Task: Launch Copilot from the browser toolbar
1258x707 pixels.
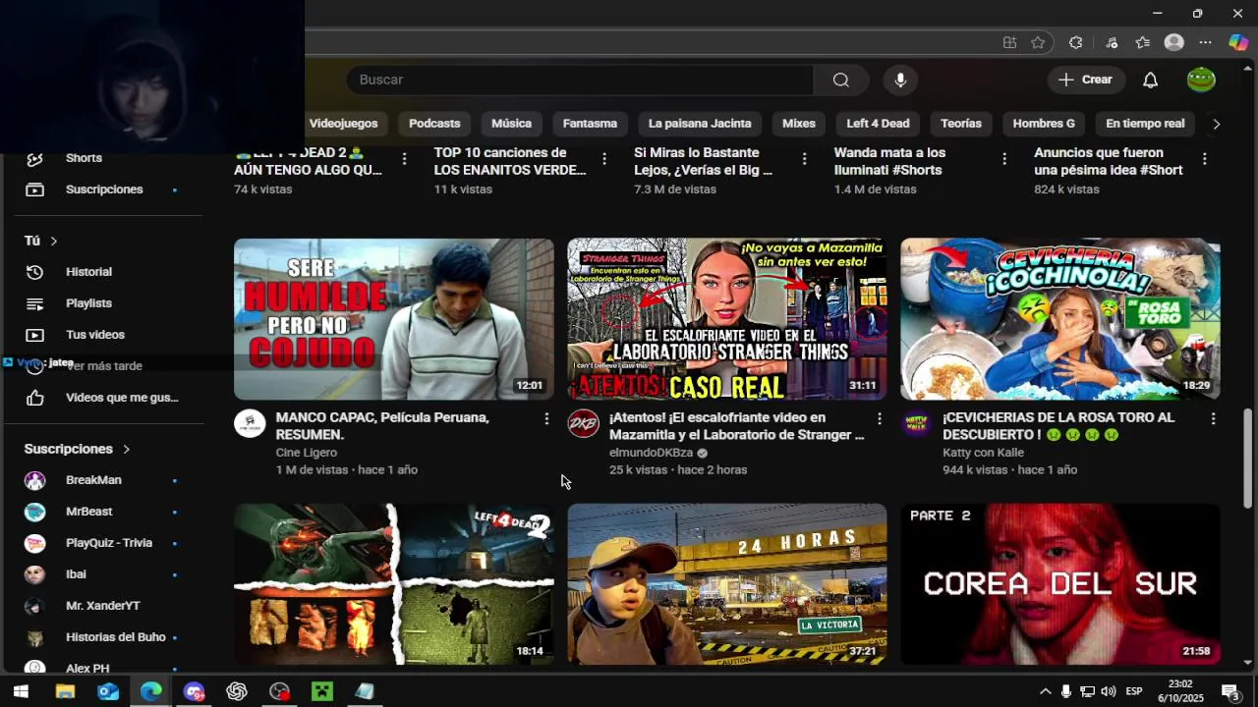Action: pyautogui.click(x=1238, y=42)
